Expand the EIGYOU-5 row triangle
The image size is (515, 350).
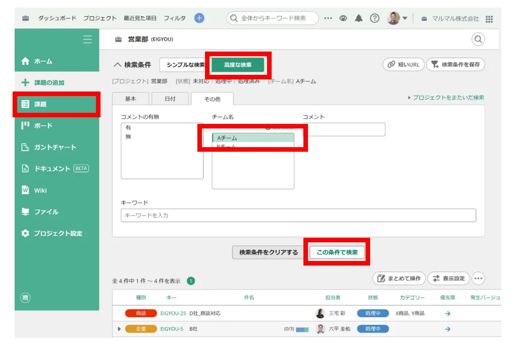point(120,329)
